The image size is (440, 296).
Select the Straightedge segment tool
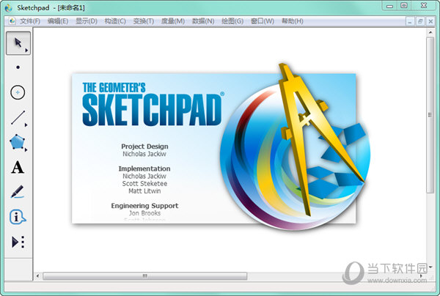click(18, 117)
